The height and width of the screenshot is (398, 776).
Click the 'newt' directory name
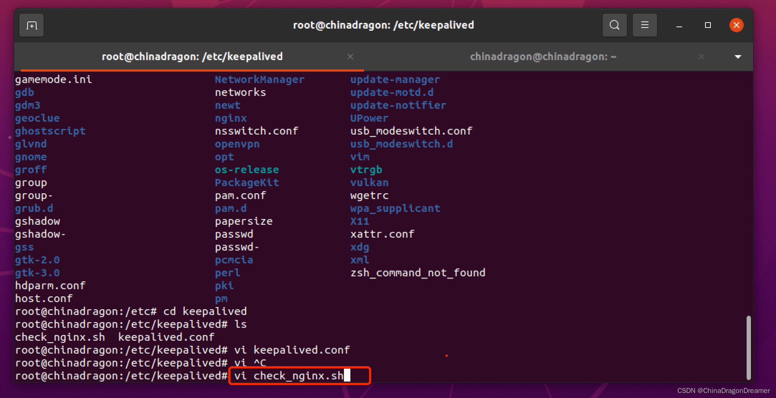click(x=227, y=105)
